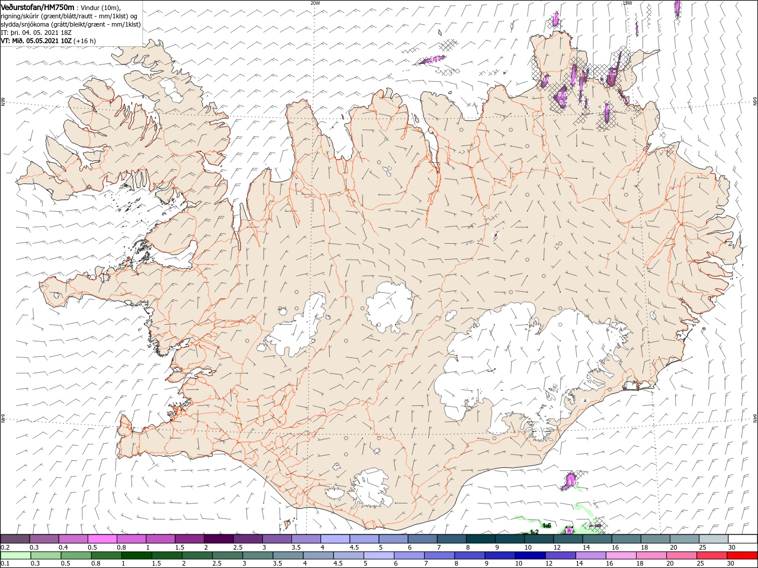The image size is (758, 568).
Task: Select the 'rigning/skúrir' legend description line
Action: pyautogui.click(x=69, y=16)
